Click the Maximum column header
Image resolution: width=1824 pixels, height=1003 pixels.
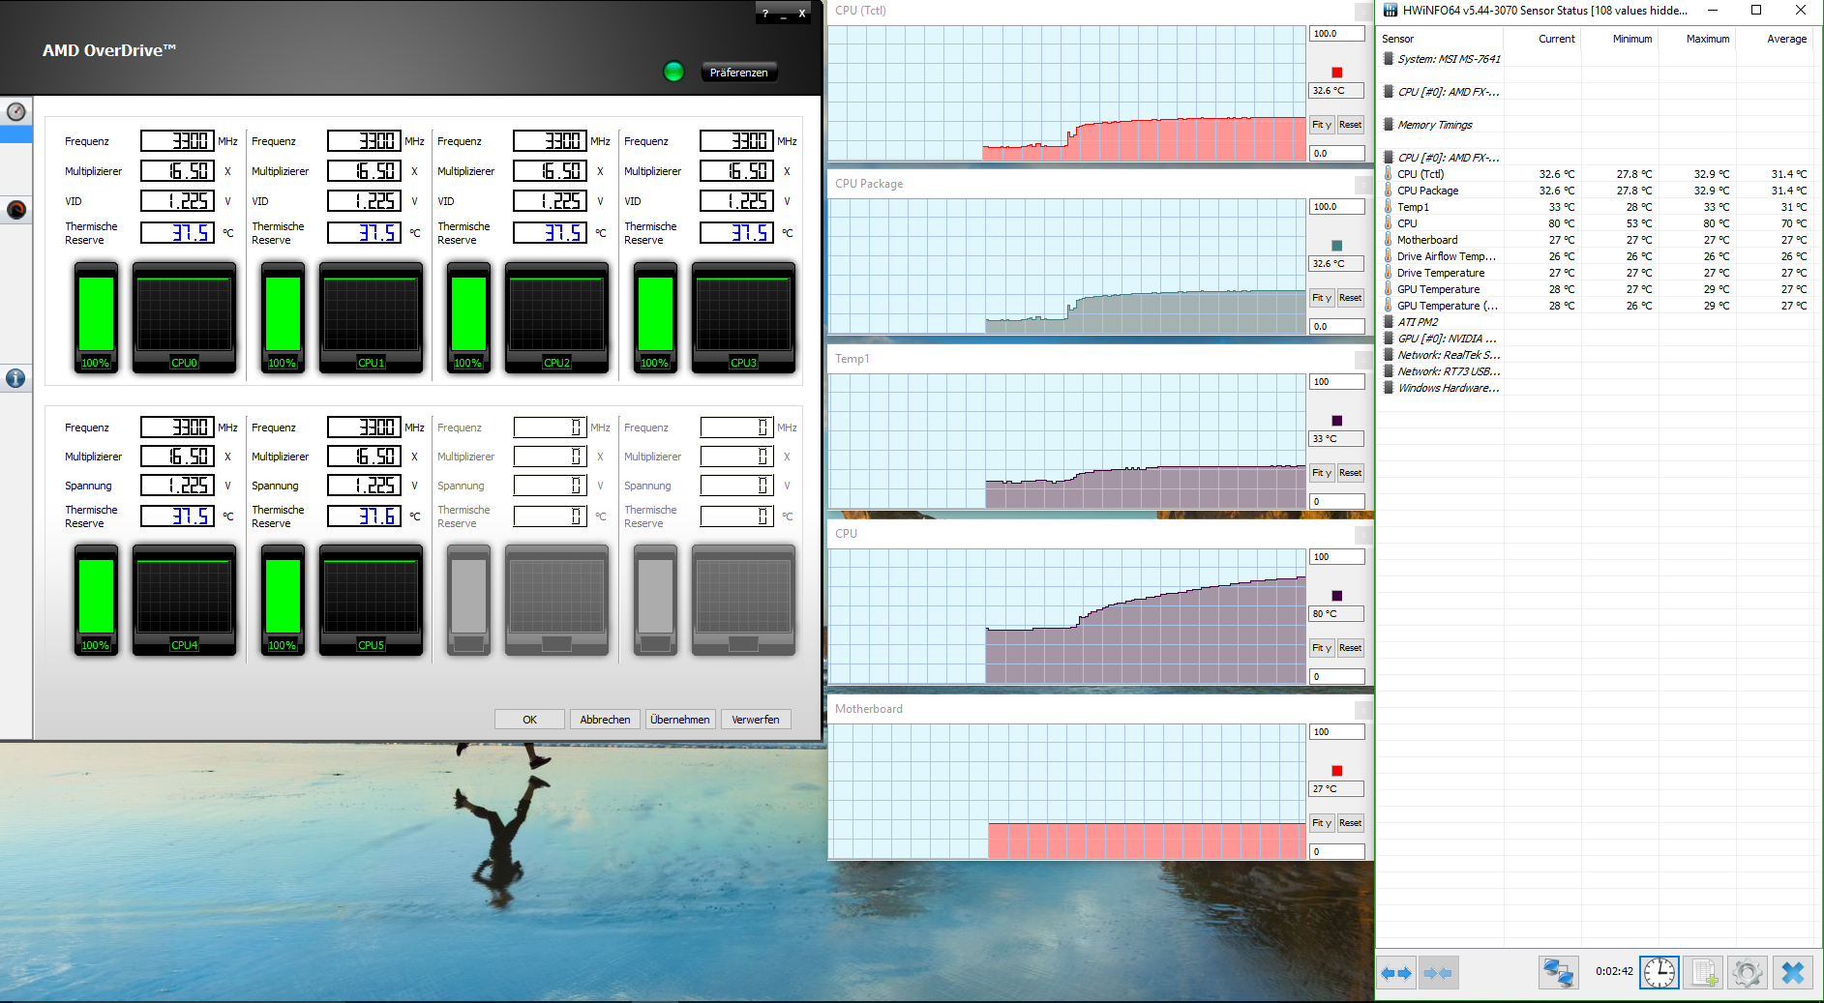coord(1707,39)
